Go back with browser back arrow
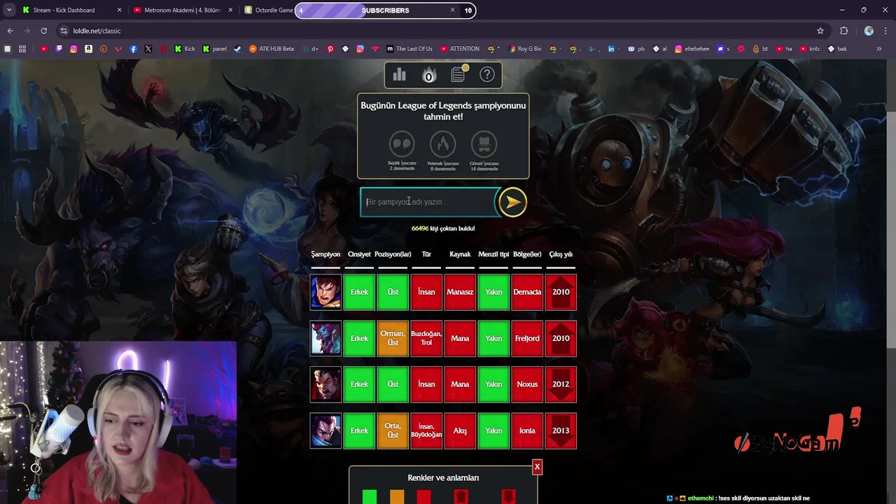The image size is (896, 504). 10,31
